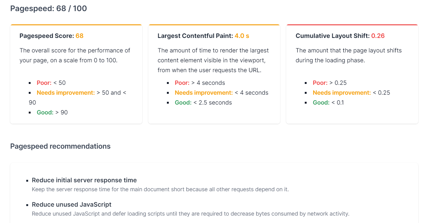Click "Poor: > 0.25" threshold label

pyautogui.click(x=329, y=83)
